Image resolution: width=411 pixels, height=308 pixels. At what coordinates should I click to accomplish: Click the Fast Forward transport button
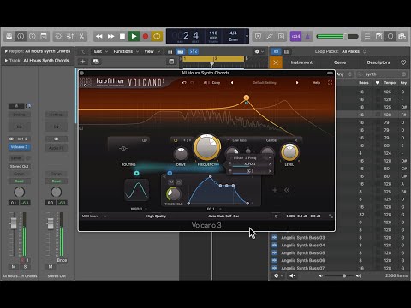110,36
